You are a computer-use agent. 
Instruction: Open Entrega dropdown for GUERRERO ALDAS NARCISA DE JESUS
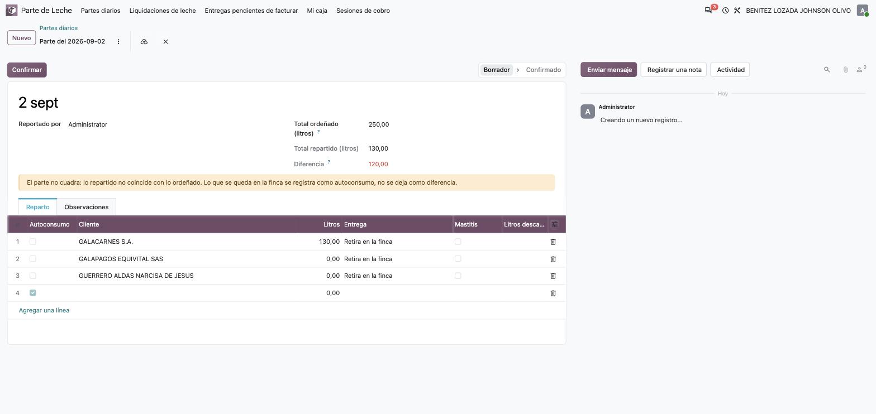[x=397, y=276]
